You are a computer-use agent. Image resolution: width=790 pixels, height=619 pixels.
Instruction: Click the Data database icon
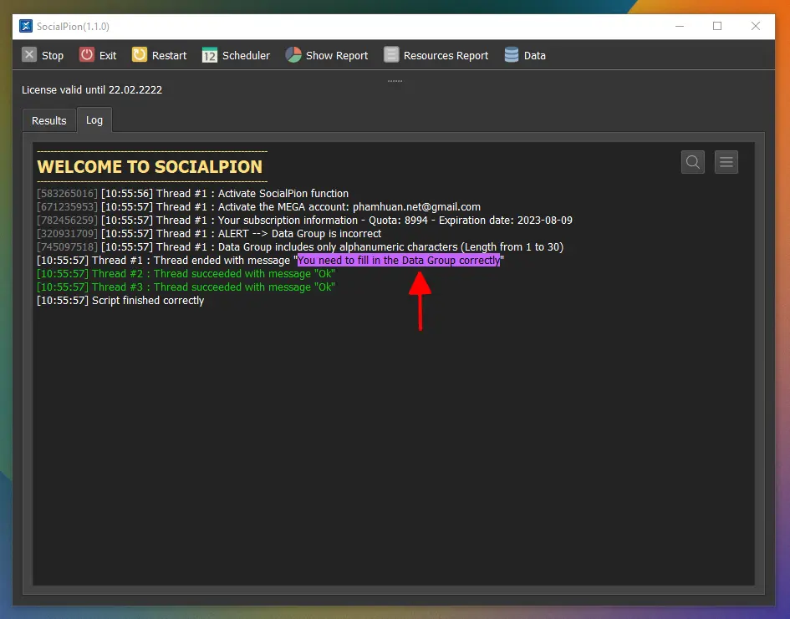coord(512,54)
